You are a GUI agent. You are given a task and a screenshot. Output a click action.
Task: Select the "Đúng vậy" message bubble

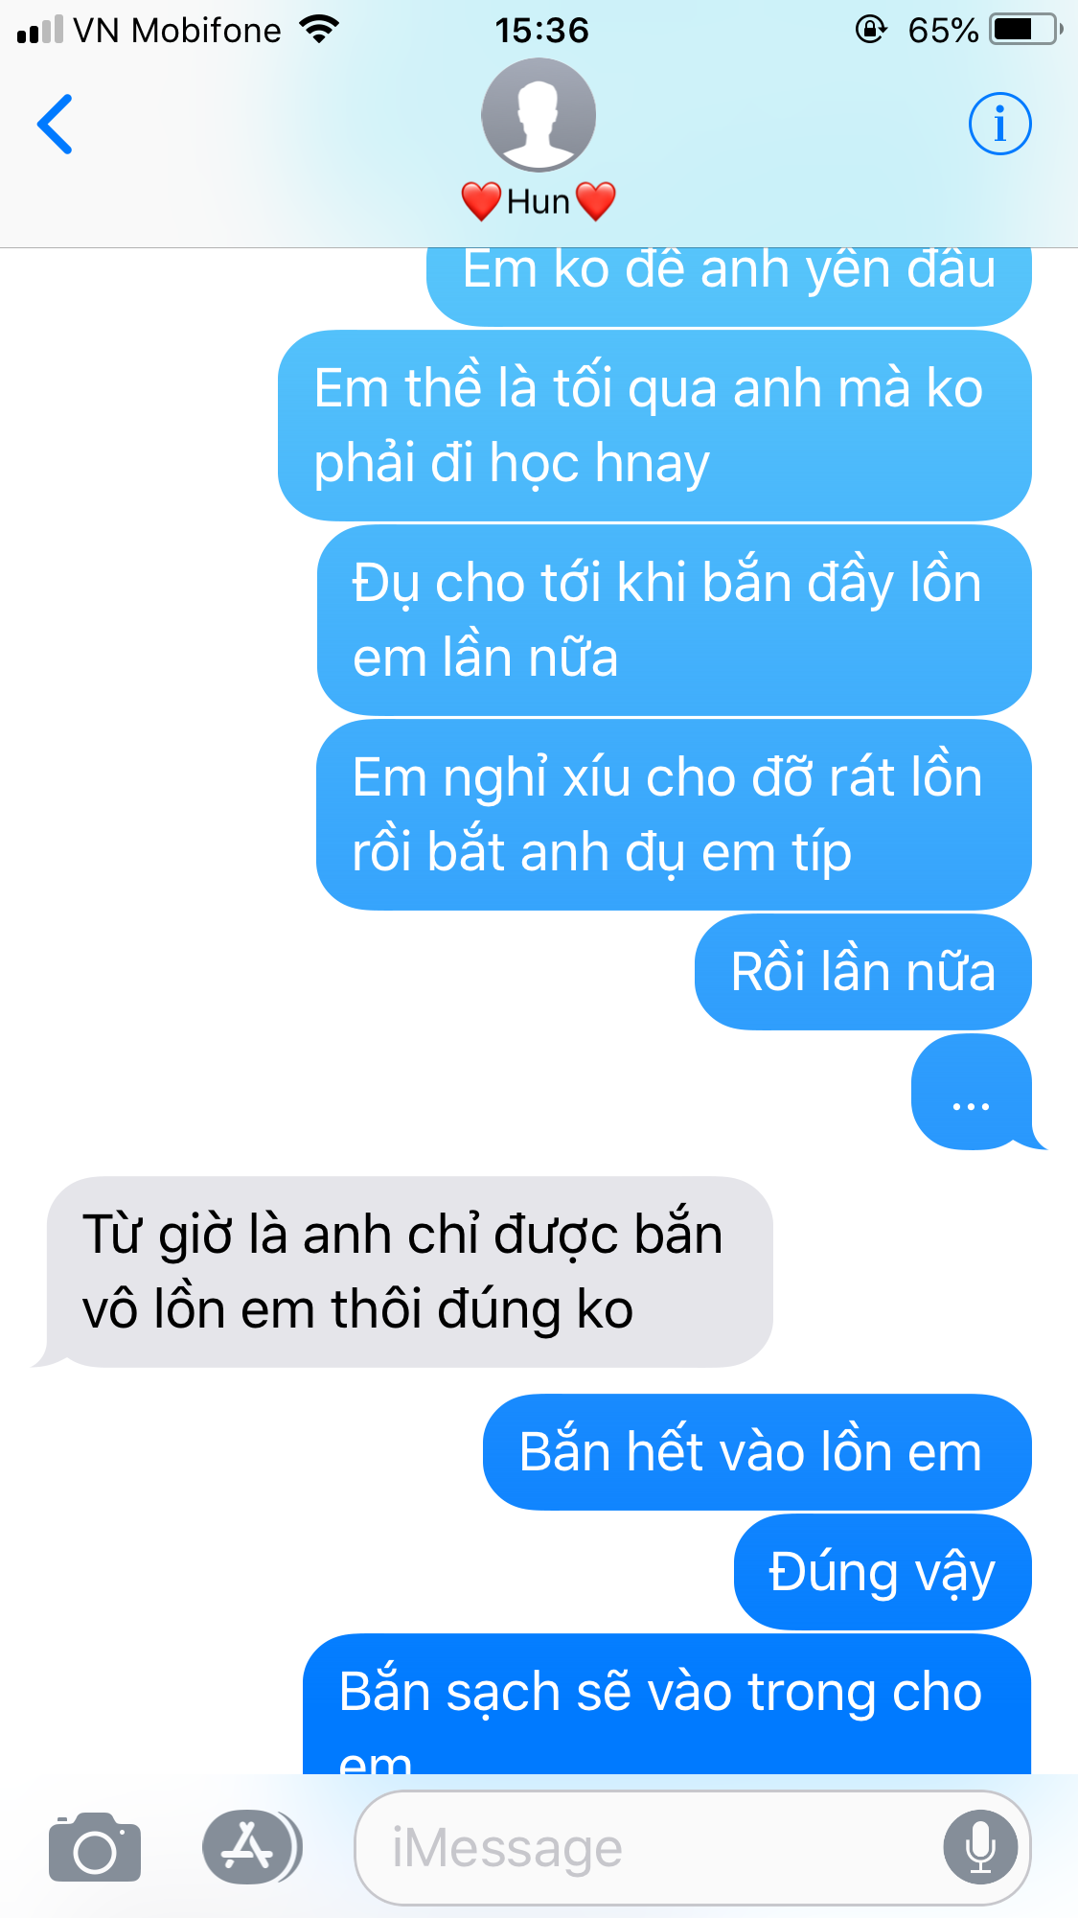coord(883,1572)
